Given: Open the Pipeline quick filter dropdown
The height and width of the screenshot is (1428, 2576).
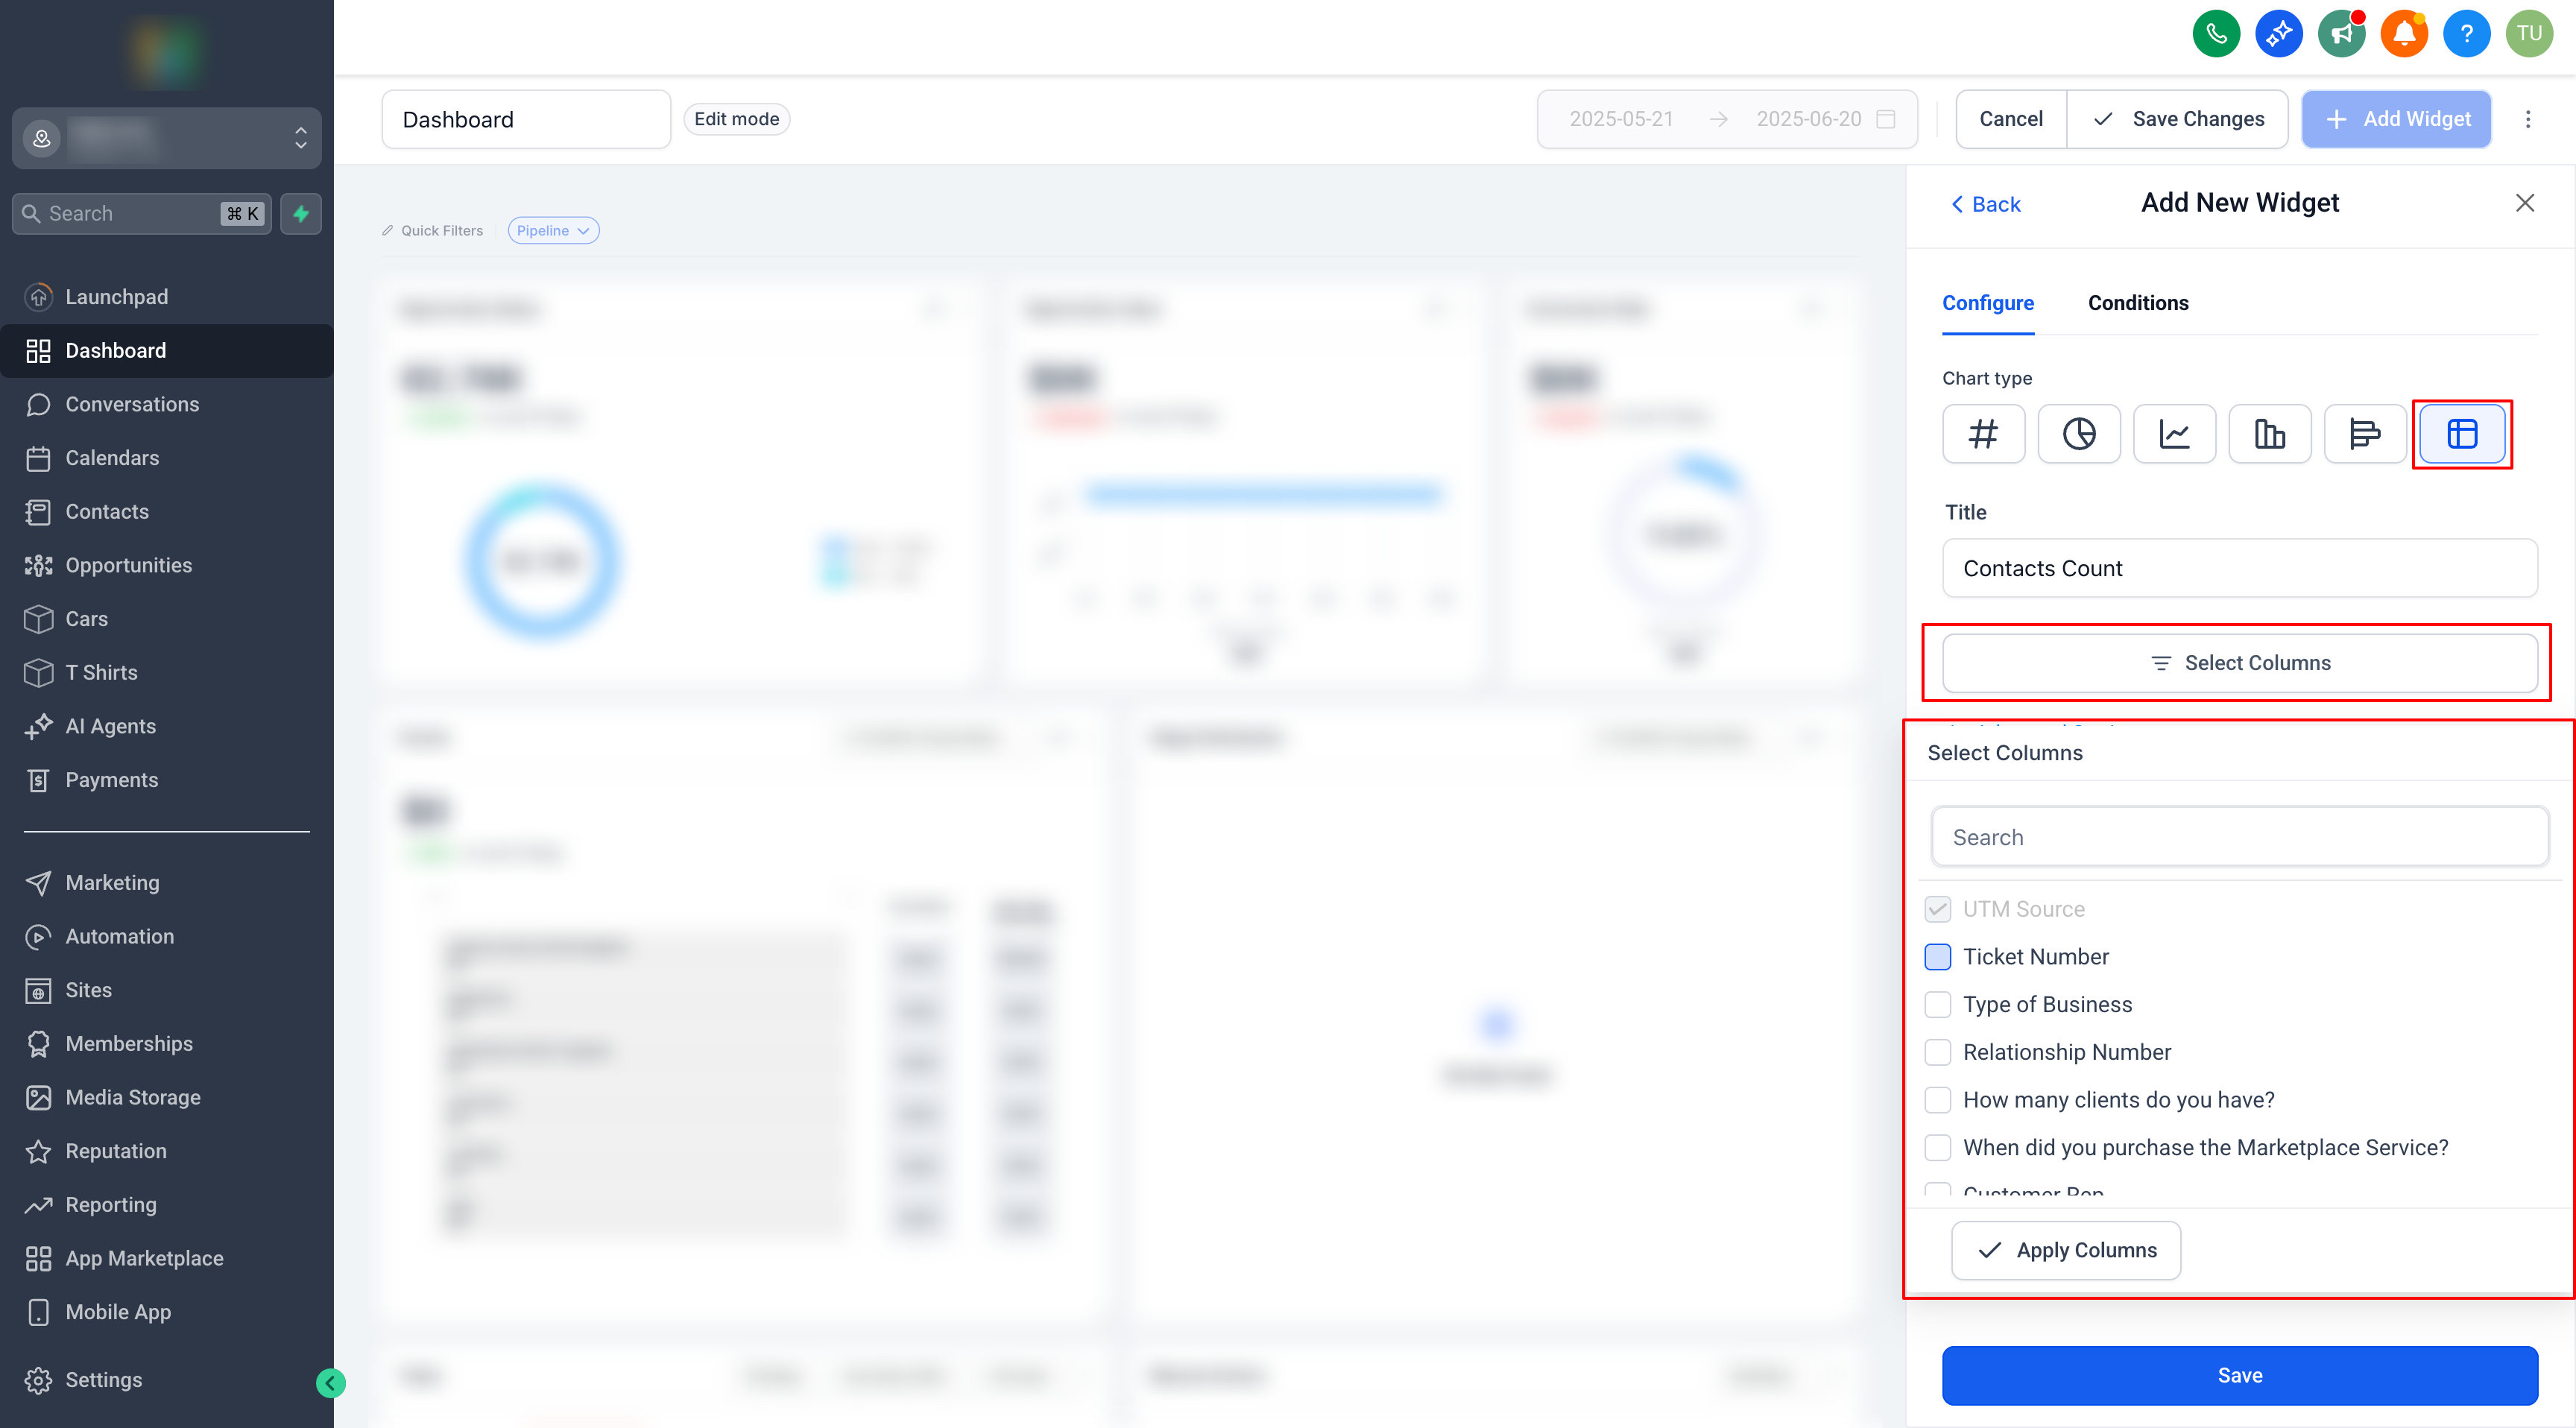Looking at the screenshot, I should point(553,230).
